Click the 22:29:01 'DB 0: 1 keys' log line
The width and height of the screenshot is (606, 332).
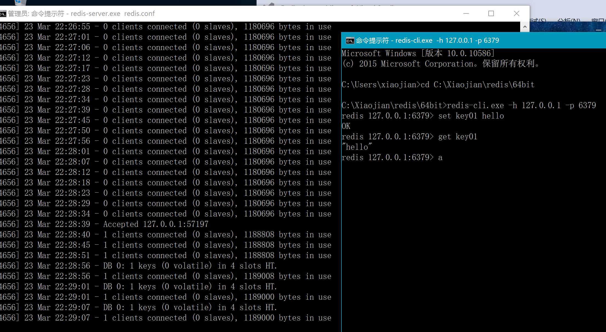pos(138,287)
